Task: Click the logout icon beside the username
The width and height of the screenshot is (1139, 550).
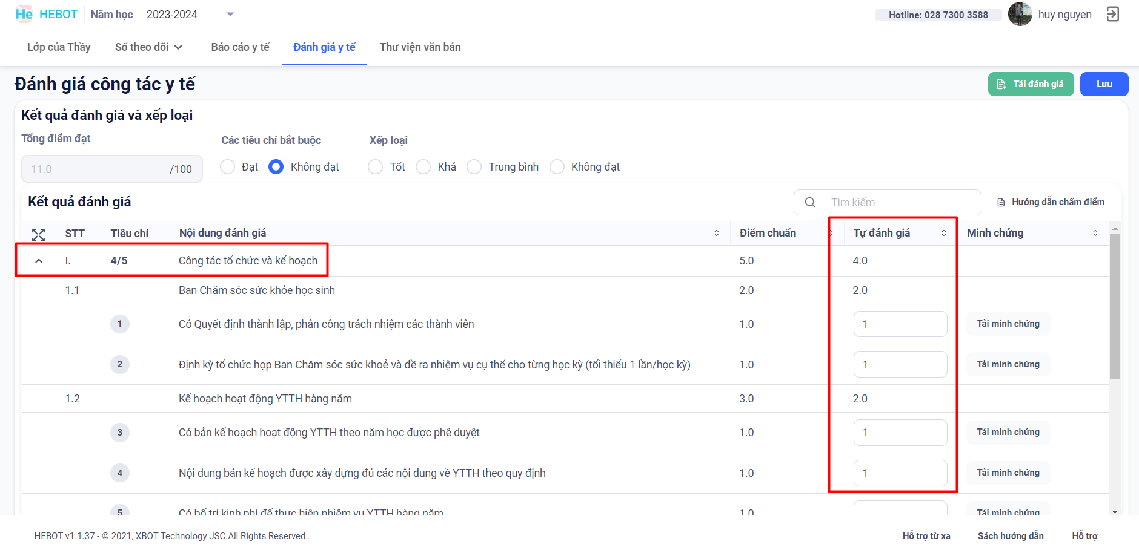Action: point(1112,14)
